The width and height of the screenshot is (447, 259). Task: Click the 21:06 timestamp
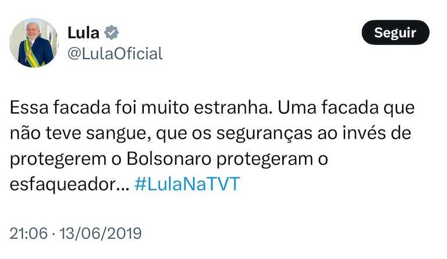28,233
